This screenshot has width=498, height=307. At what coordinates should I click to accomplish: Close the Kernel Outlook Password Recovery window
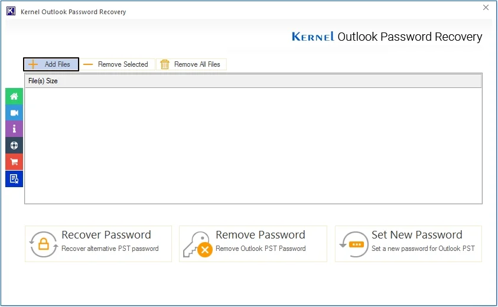pos(486,7)
